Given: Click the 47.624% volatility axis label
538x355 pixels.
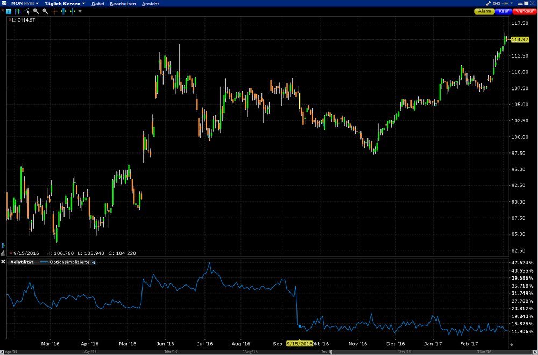Looking at the screenshot, I should (x=522, y=263).
